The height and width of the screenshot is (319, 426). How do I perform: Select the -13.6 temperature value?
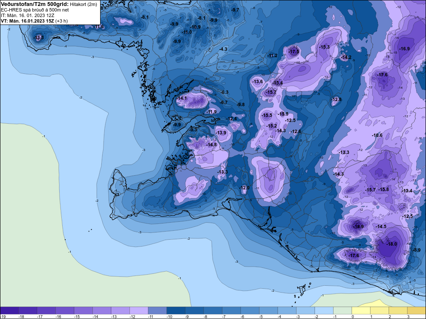click(258, 81)
